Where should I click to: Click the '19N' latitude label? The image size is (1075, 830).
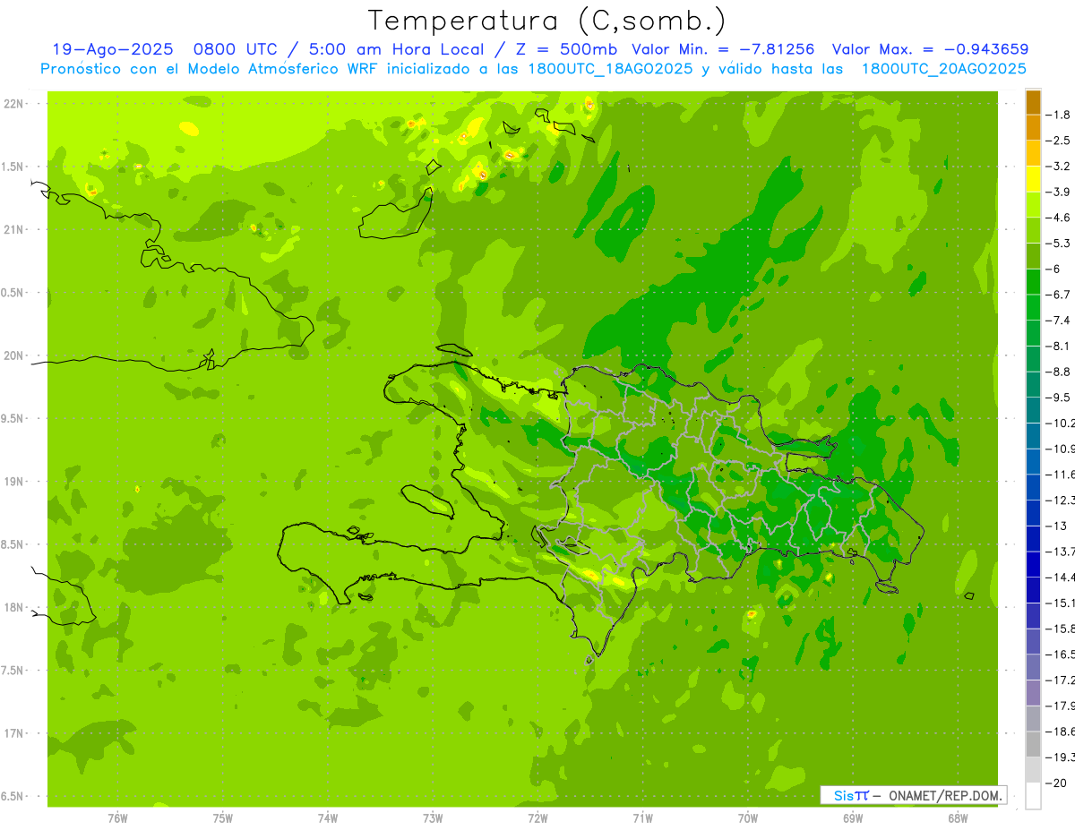click(x=13, y=481)
